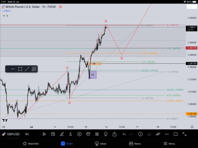Select the 0.382(1.28569) Fibonacci level label
198x148 pixels.
150,53
